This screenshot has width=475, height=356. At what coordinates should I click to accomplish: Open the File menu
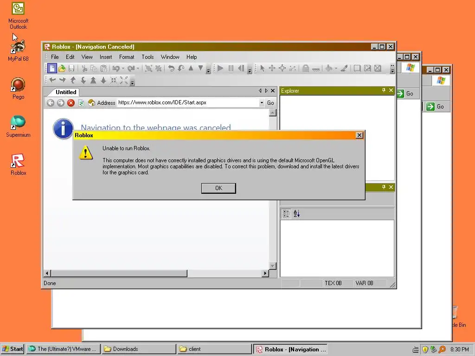pyautogui.click(x=55, y=57)
